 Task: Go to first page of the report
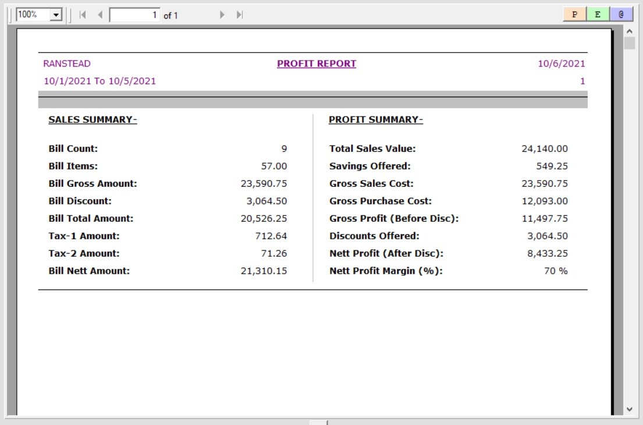pyautogui.click(x=83, y=15)
